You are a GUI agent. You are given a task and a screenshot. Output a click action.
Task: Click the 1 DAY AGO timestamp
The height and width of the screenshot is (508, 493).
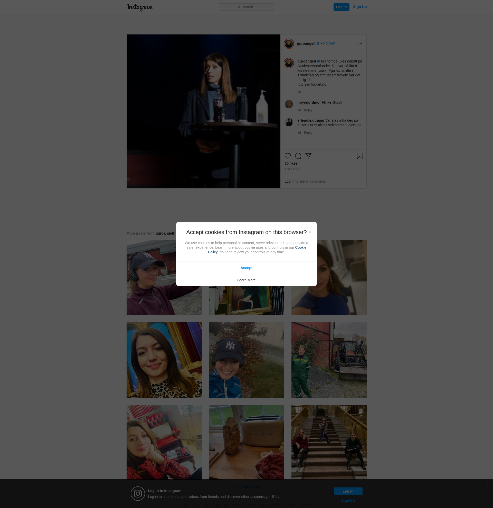291,169
